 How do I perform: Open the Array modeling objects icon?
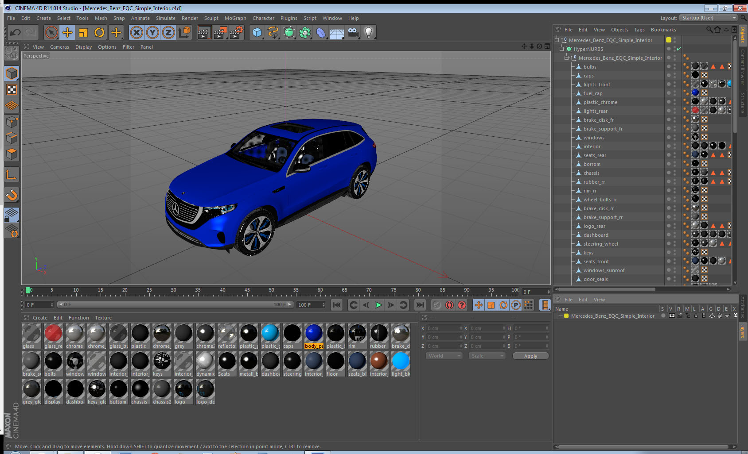click(305, 32)
